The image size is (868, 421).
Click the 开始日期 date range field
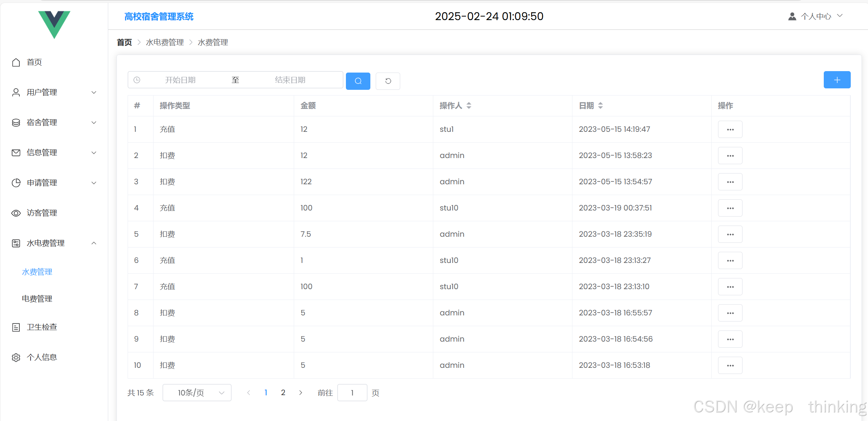[180, 80]
